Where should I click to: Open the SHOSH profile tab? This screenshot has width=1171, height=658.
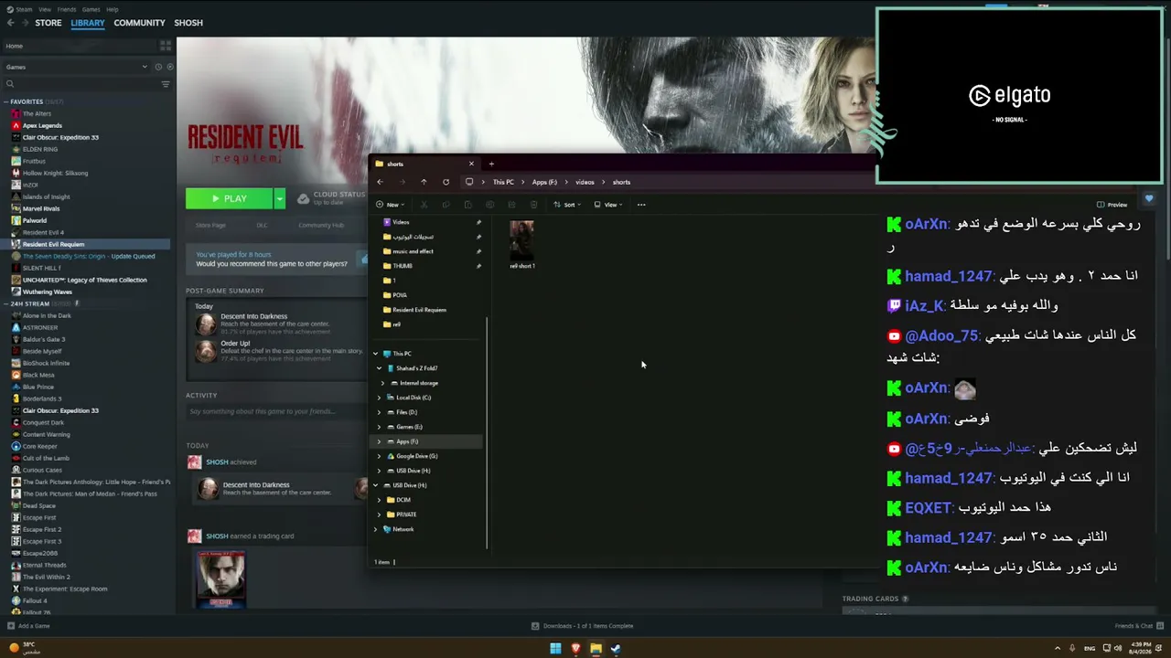click(x=188, y=23)
